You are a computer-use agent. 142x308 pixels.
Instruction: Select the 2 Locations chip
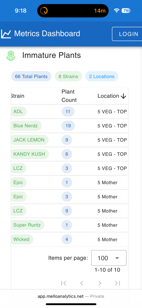click(x=102, y=76)
